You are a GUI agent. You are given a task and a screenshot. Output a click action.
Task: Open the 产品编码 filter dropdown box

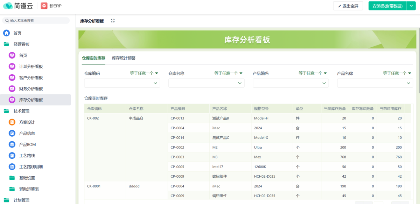pos(291,83)
